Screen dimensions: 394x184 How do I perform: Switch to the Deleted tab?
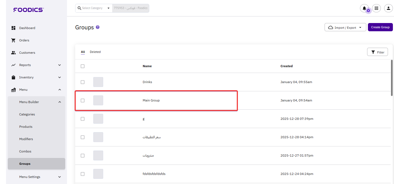click(x=95, y=52)
